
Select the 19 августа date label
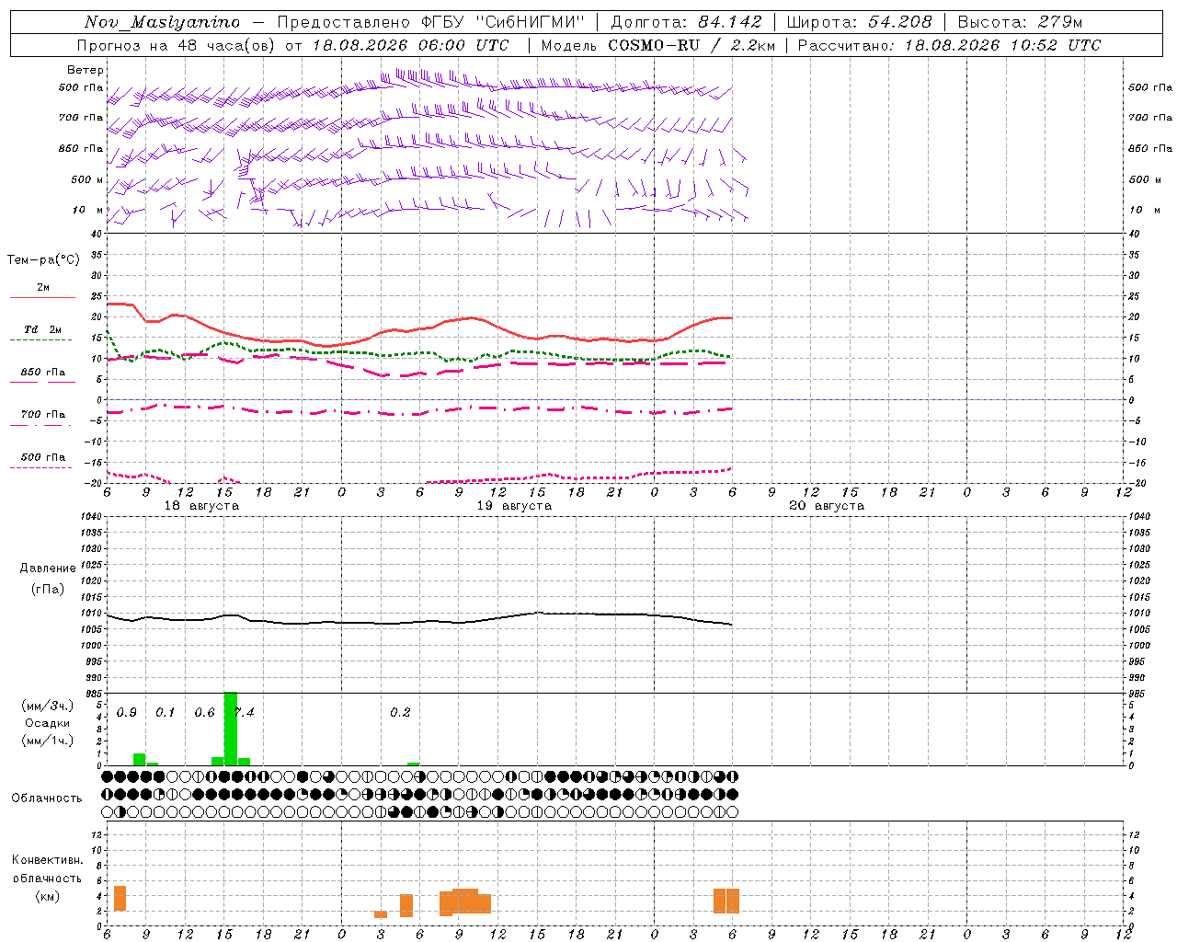point(514,506)
